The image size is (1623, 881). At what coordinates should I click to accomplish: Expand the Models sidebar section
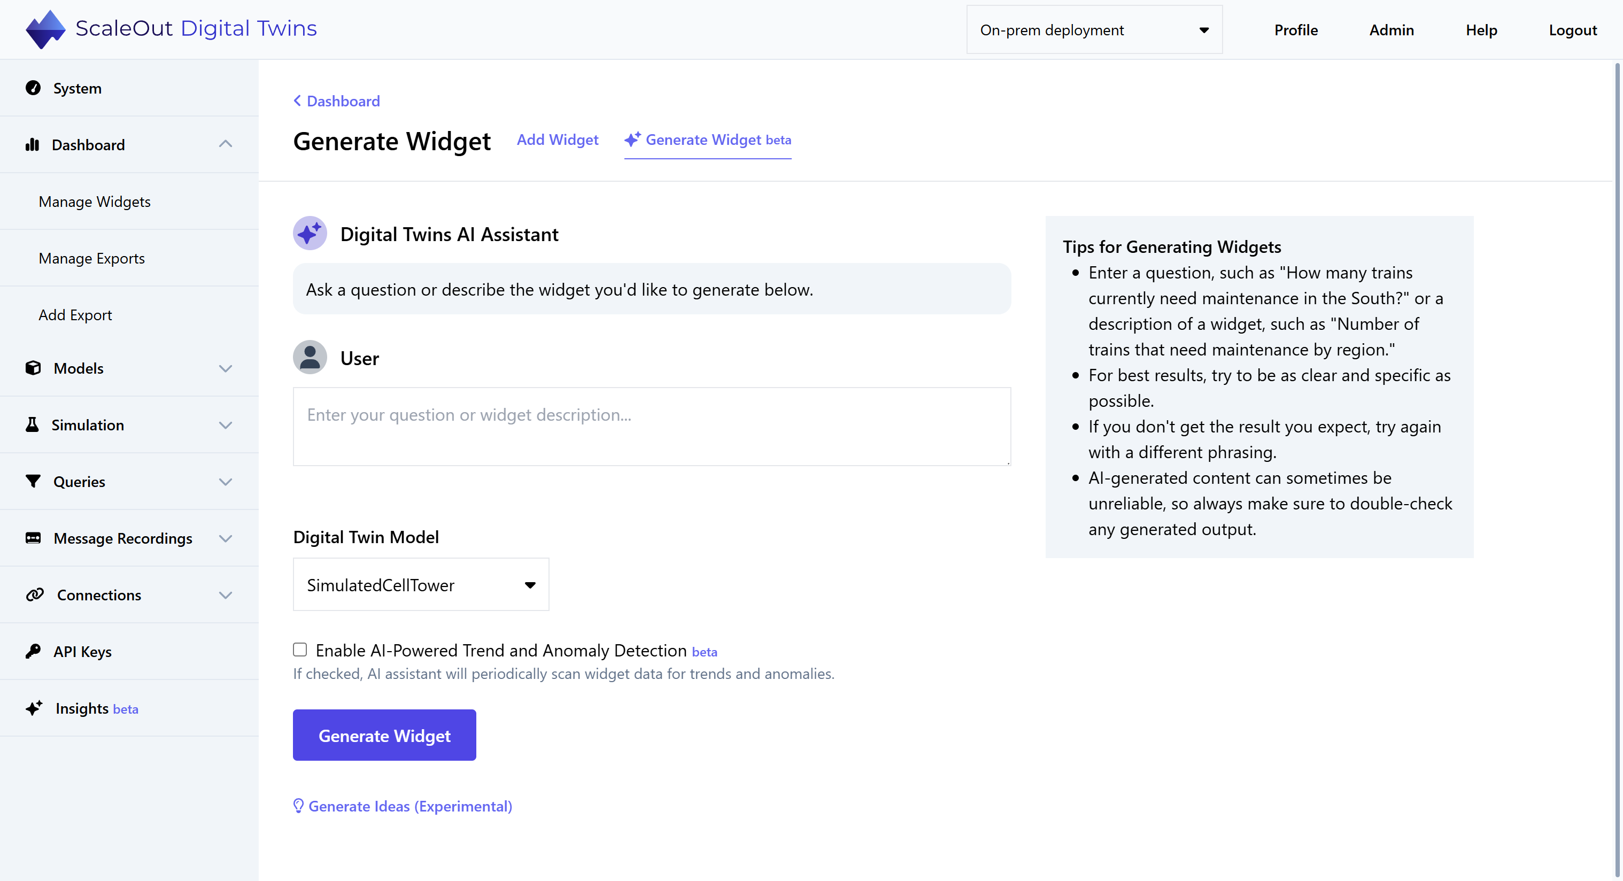[226, 368]
